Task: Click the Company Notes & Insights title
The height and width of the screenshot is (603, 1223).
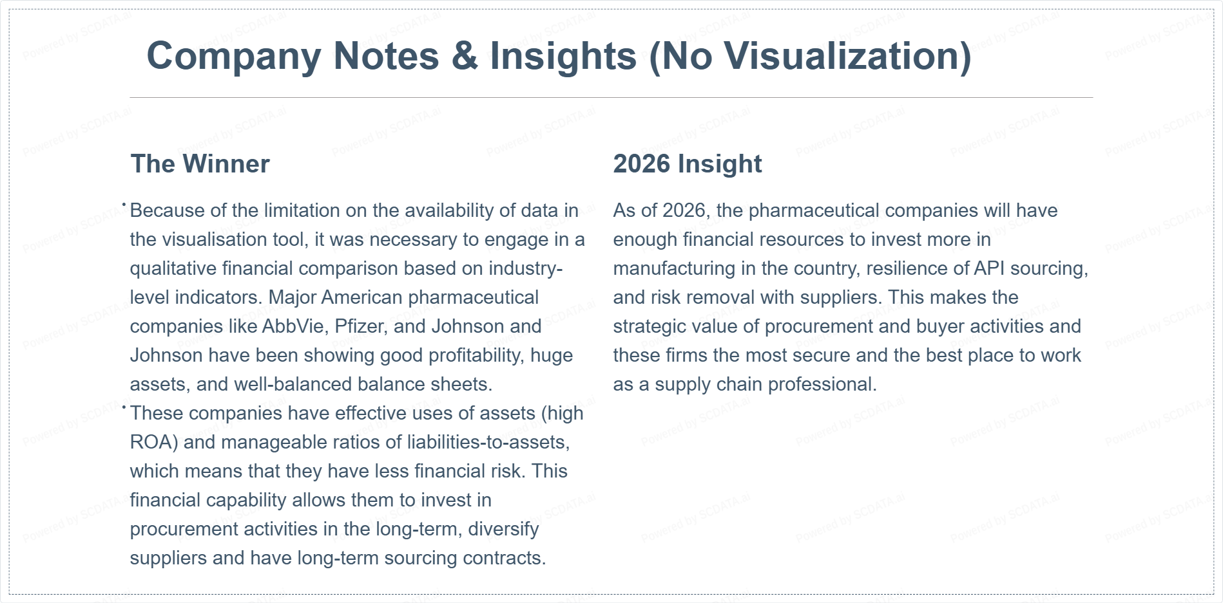Action: [558, 56]
